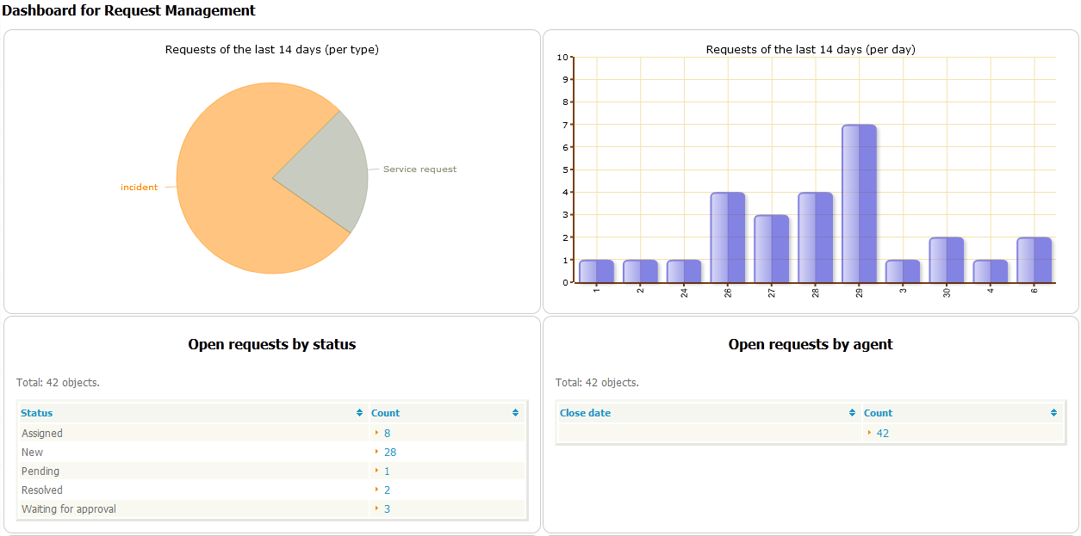Open the 28 New requests link
This screenshot has height=536, width=1081.
pos(390,453)
